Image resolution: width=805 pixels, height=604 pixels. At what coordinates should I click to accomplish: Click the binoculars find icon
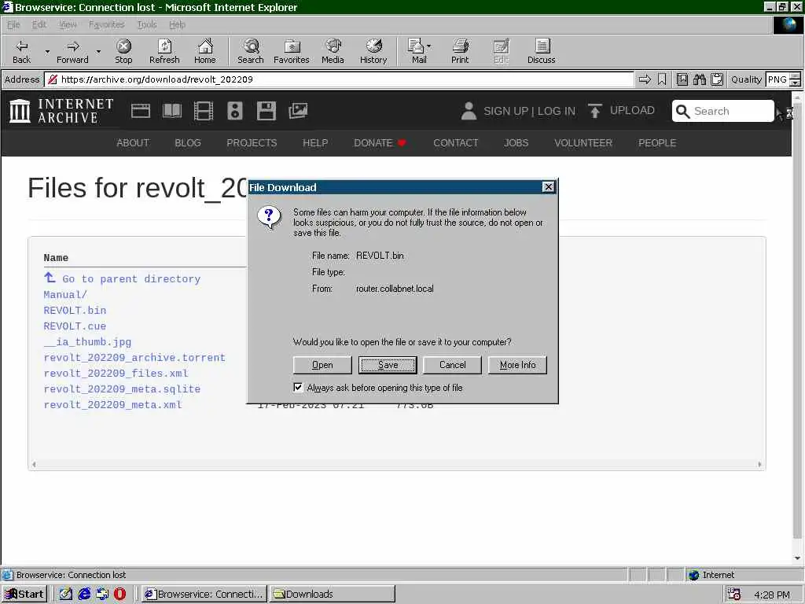point(699,79)
